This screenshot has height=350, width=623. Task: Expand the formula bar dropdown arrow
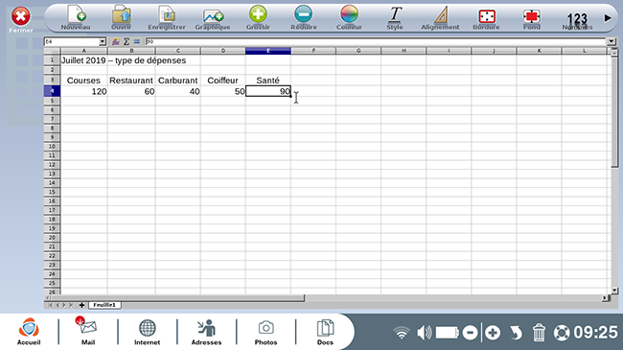pyautogui.click(x=611, y=41)
